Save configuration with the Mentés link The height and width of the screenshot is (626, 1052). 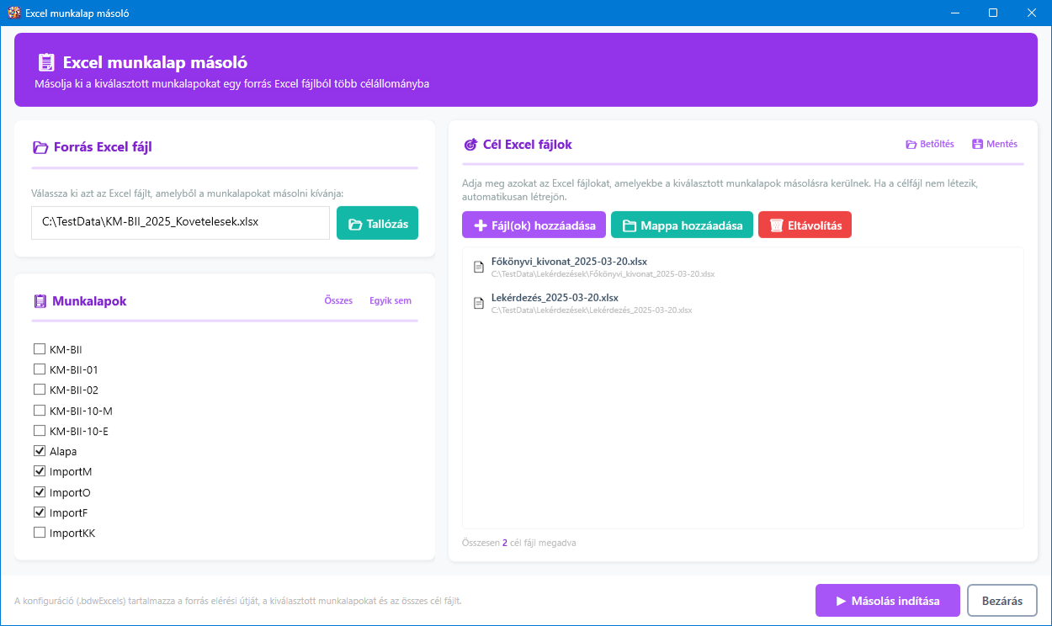994,144
